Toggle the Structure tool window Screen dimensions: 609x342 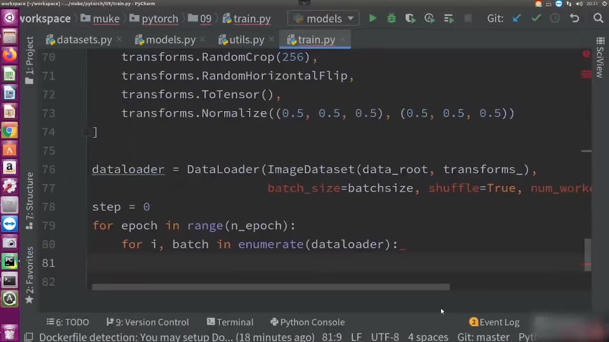[x=29, y=200]
